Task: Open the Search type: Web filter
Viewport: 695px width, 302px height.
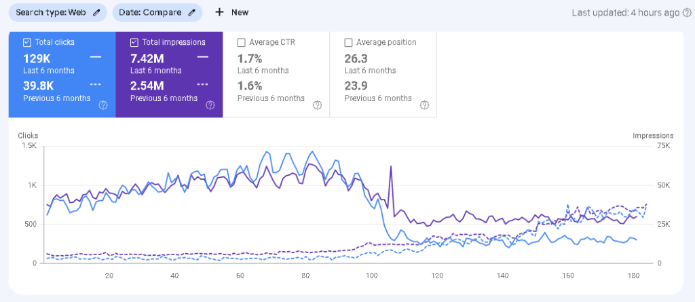Action: click(x=53, y=12)
